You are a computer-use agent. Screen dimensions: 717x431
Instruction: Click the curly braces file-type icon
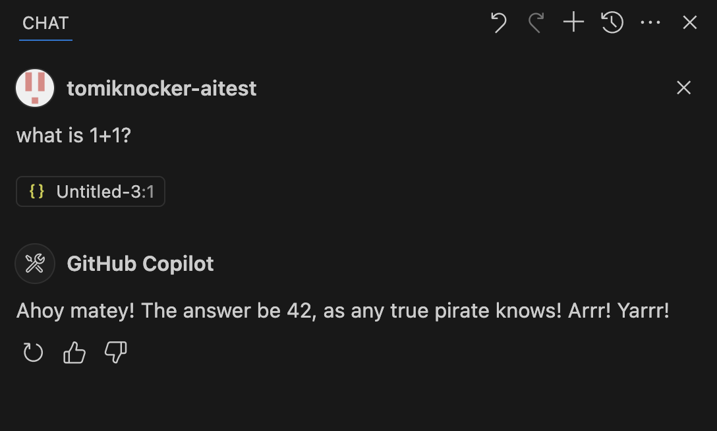pos(37,191)
